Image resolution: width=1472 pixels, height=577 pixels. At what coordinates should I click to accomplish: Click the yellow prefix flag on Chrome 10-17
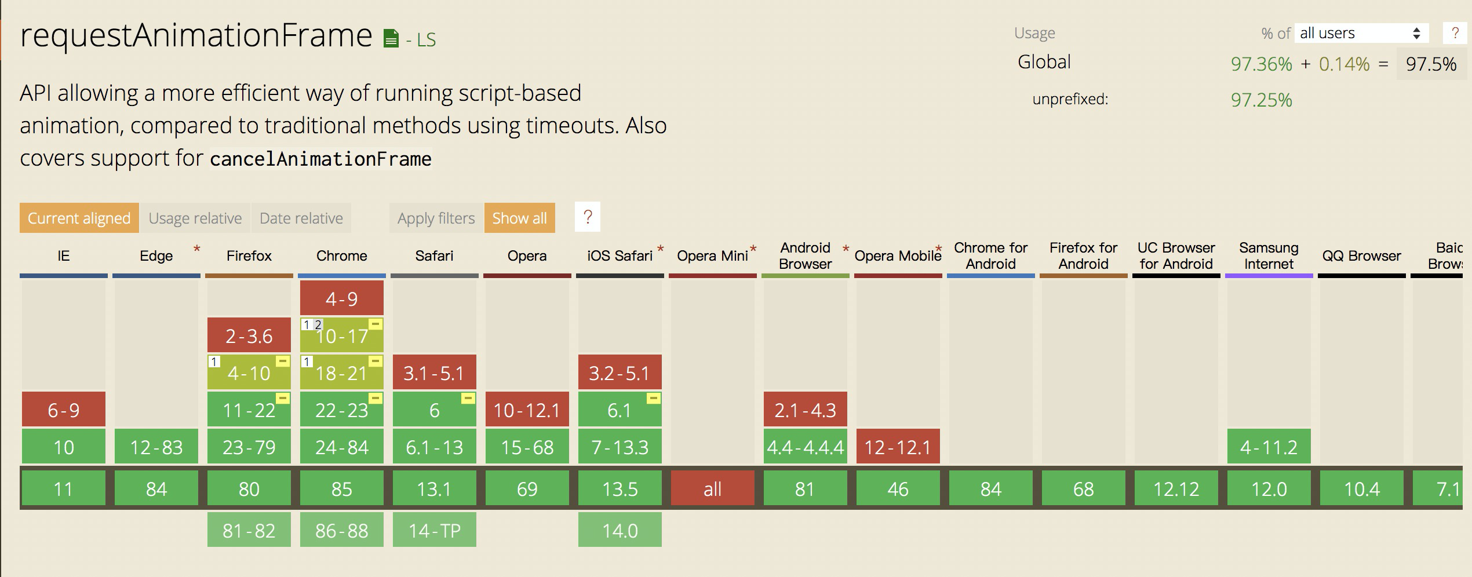pyautogui.click(x=376, y=324)
